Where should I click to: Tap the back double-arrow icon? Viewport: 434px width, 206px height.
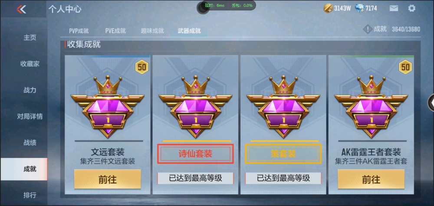(21, 9)
